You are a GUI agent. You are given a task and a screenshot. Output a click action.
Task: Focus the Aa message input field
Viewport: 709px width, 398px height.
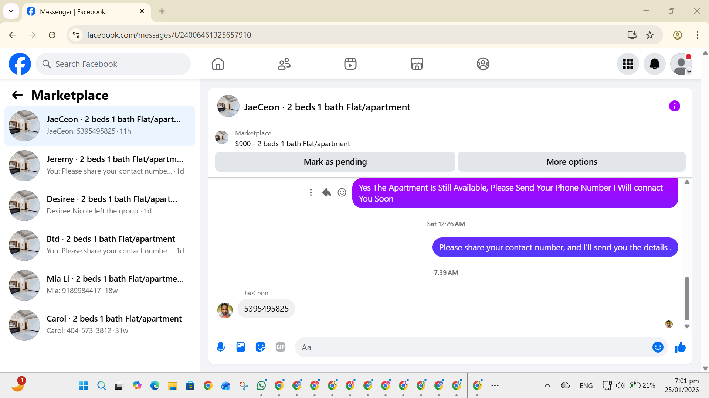(473, 347)
